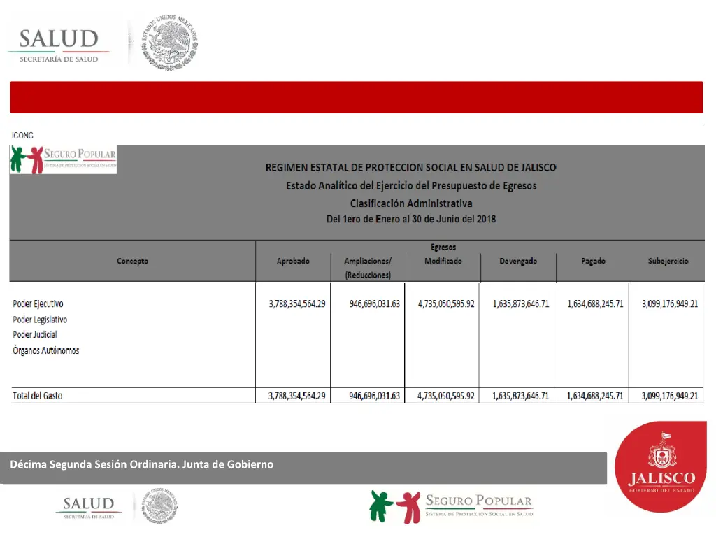The image size is (716, 537).
Task: Click Poder Ejecutivo's Ampliaciones value 946,696,031.63
Action: coord(375,304)
